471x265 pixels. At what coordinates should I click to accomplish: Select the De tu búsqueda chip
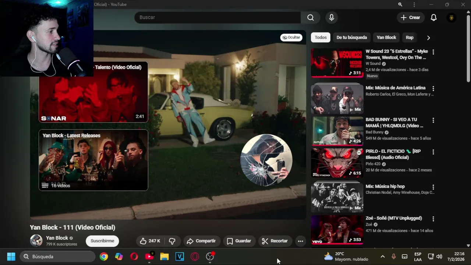(351, 38)
